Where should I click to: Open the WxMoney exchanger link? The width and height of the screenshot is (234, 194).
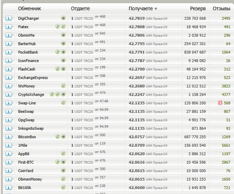tap(26, 86)
